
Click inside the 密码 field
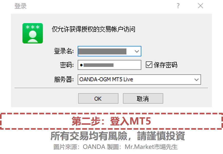pyautogui.click(x=109, y=65)
